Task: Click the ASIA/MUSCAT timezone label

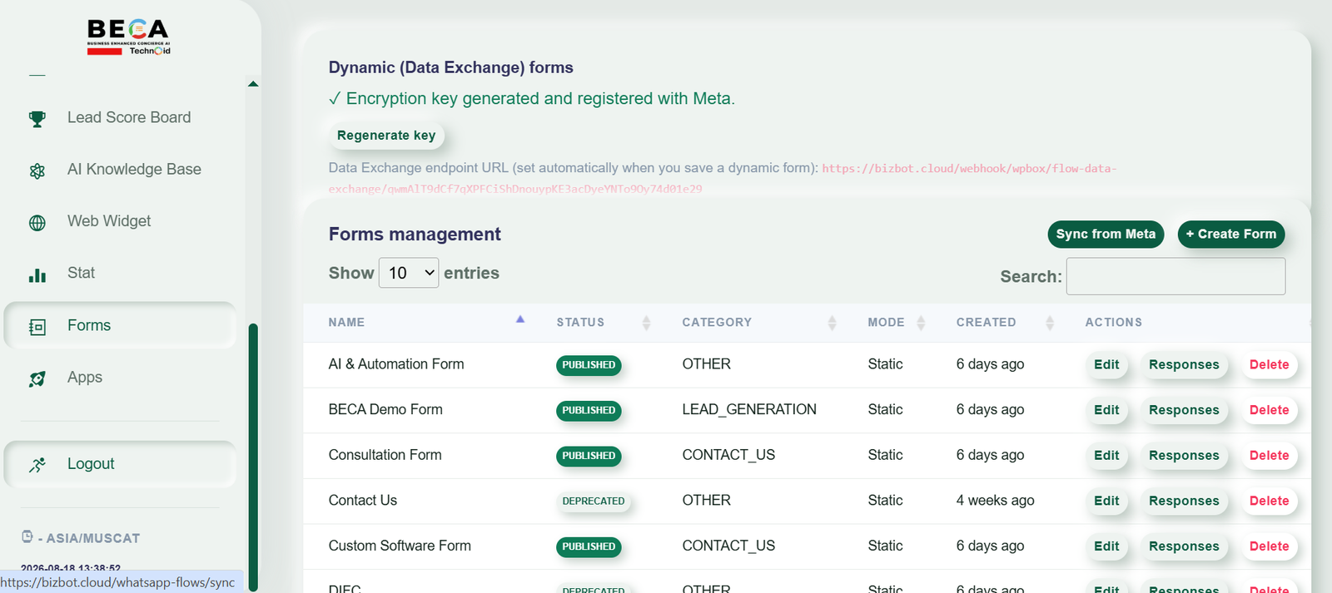Action: point(93,538)
